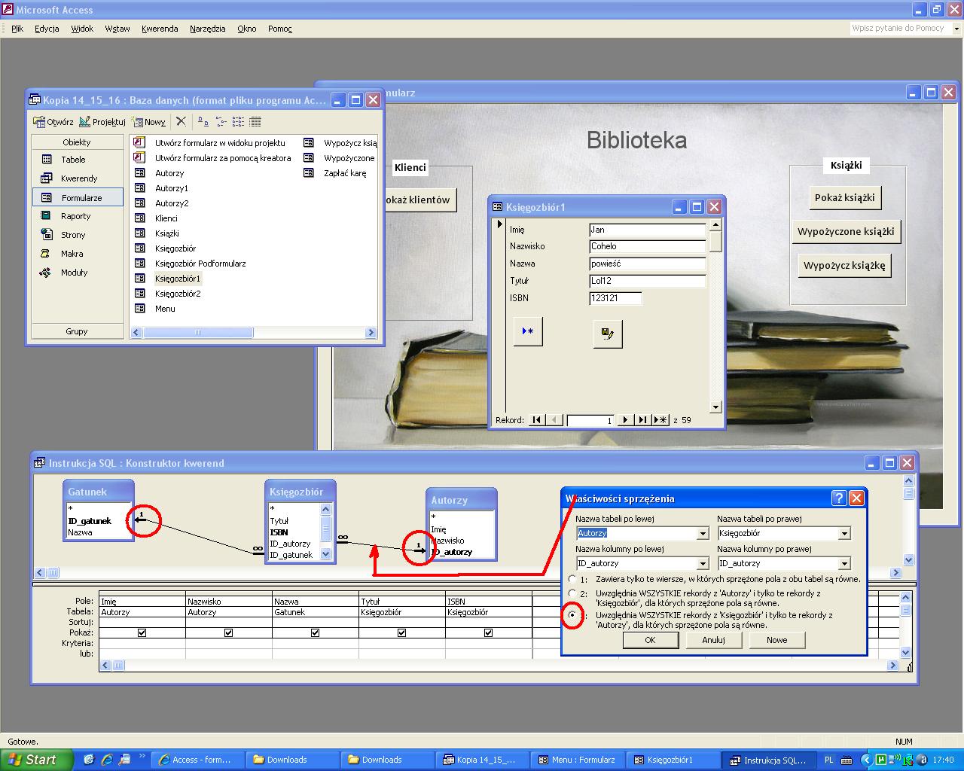The image size is (964, 771).
Task: Select Raporty in the Obiekty pane
Action: click(75, 216)
